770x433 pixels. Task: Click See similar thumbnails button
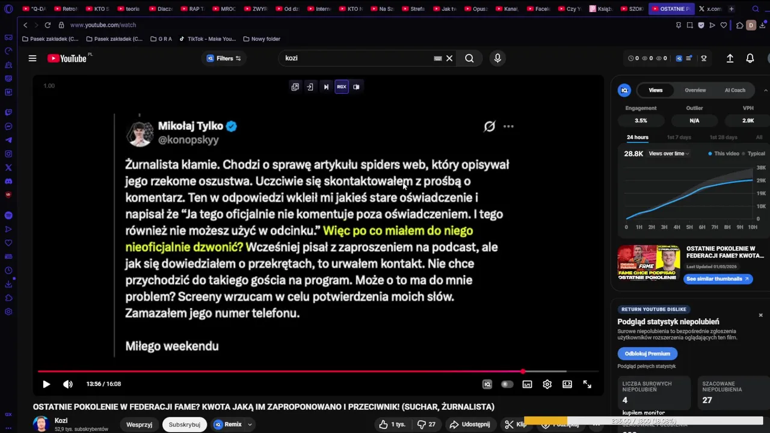(x=718, y=279)
